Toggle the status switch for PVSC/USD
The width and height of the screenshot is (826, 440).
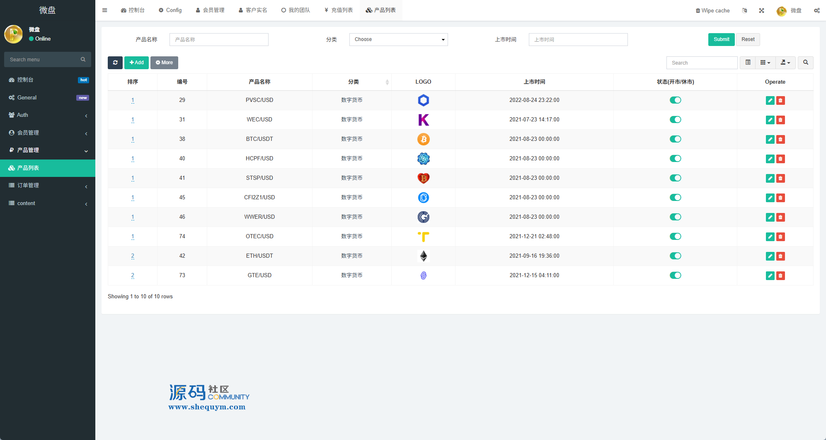point(675,100)
